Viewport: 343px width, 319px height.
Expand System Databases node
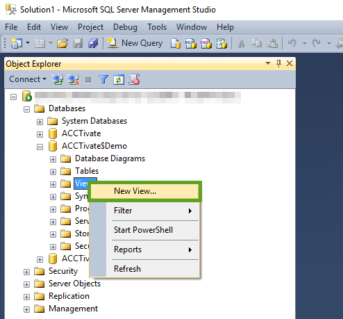coord(40,122)
